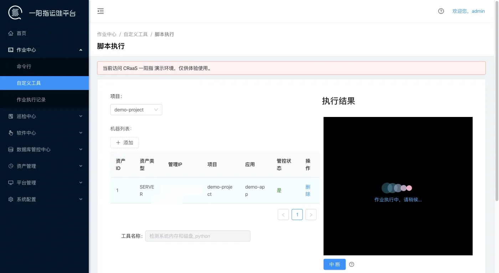
Task: Click 删除 in the asset row
Action: pos(308,191)
